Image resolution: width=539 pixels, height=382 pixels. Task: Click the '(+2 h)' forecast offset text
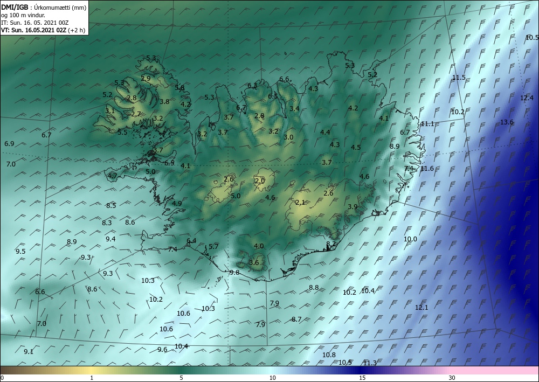point(77,30)
